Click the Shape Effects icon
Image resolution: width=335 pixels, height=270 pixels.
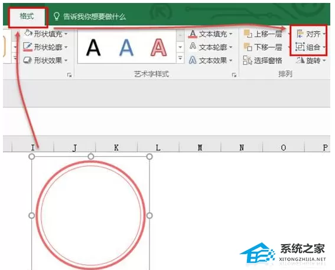coord(28,60)
